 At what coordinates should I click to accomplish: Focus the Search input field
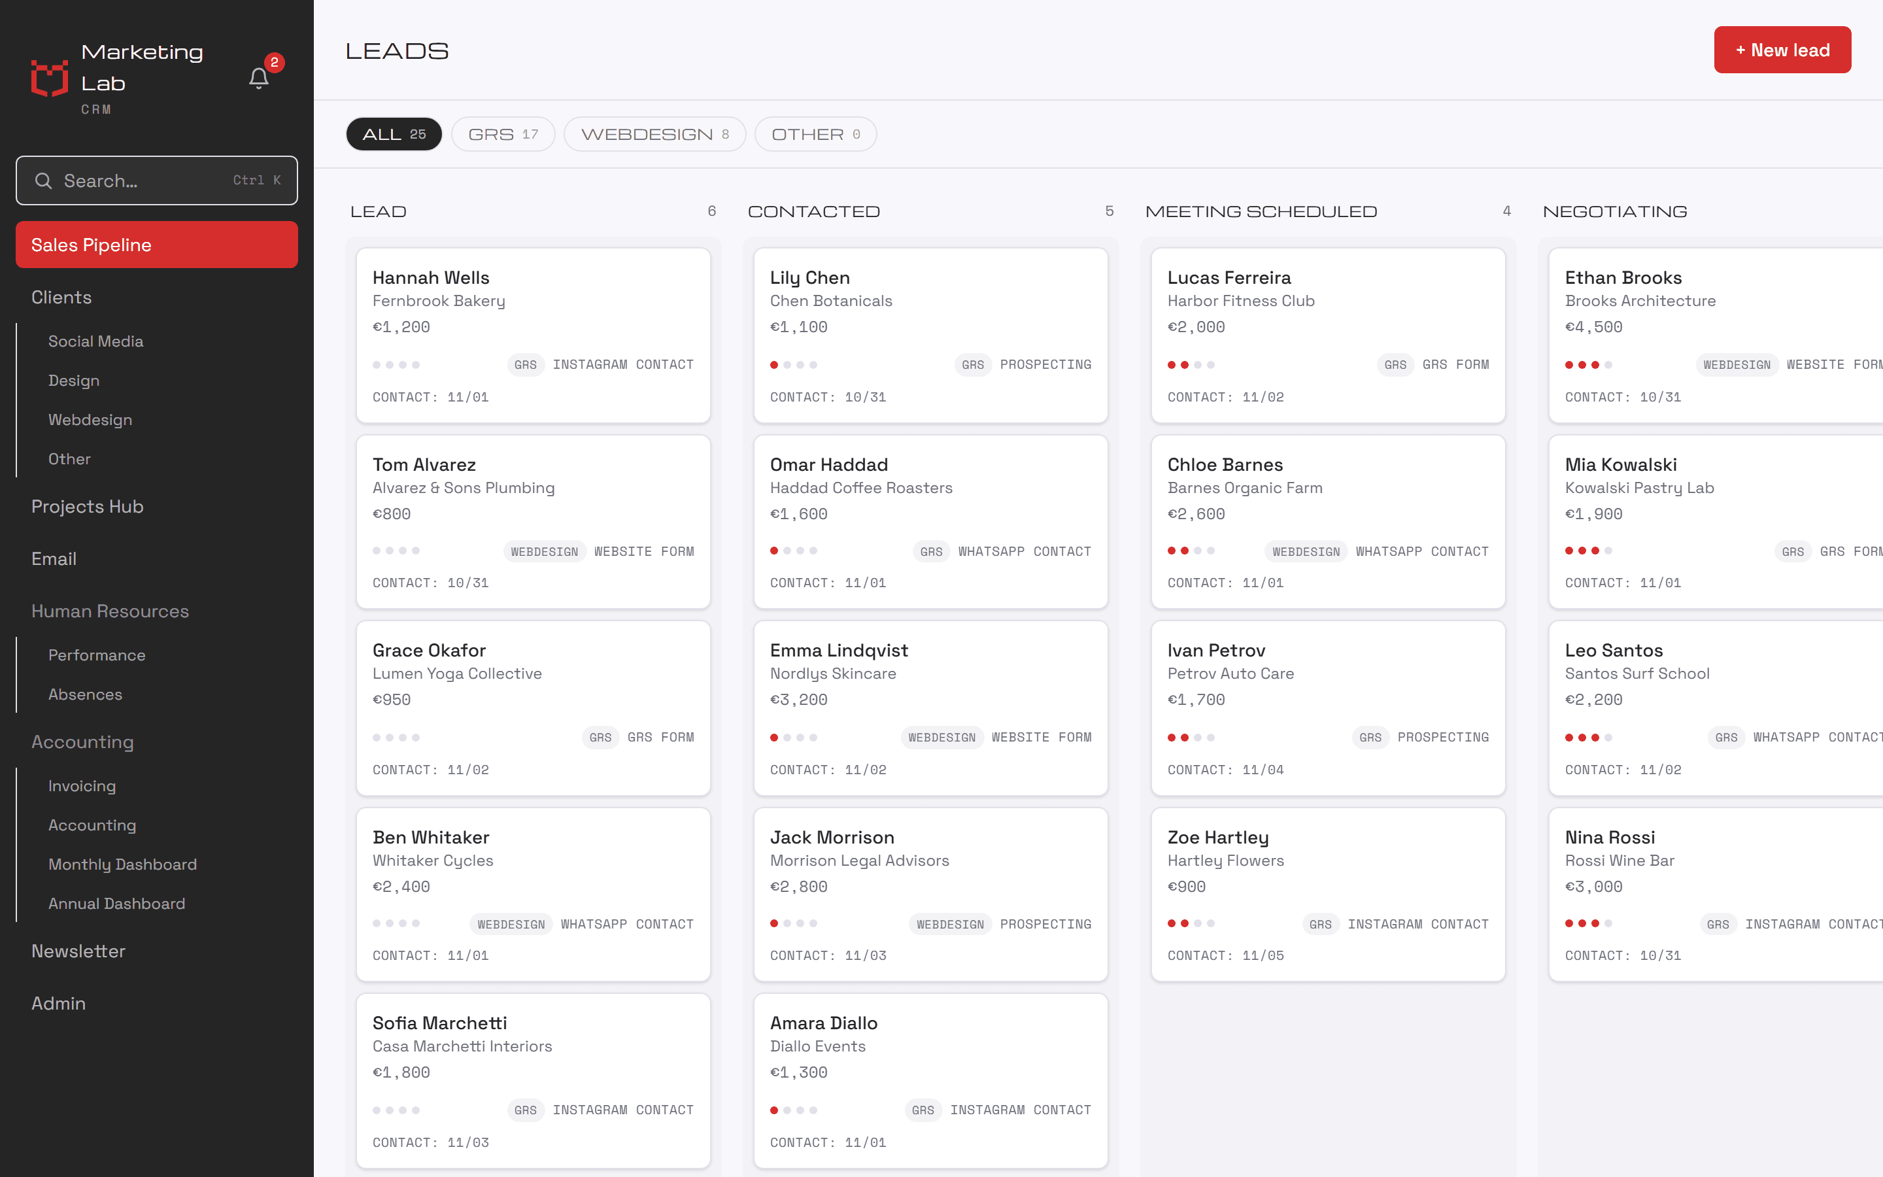click(x=156, y=180)
